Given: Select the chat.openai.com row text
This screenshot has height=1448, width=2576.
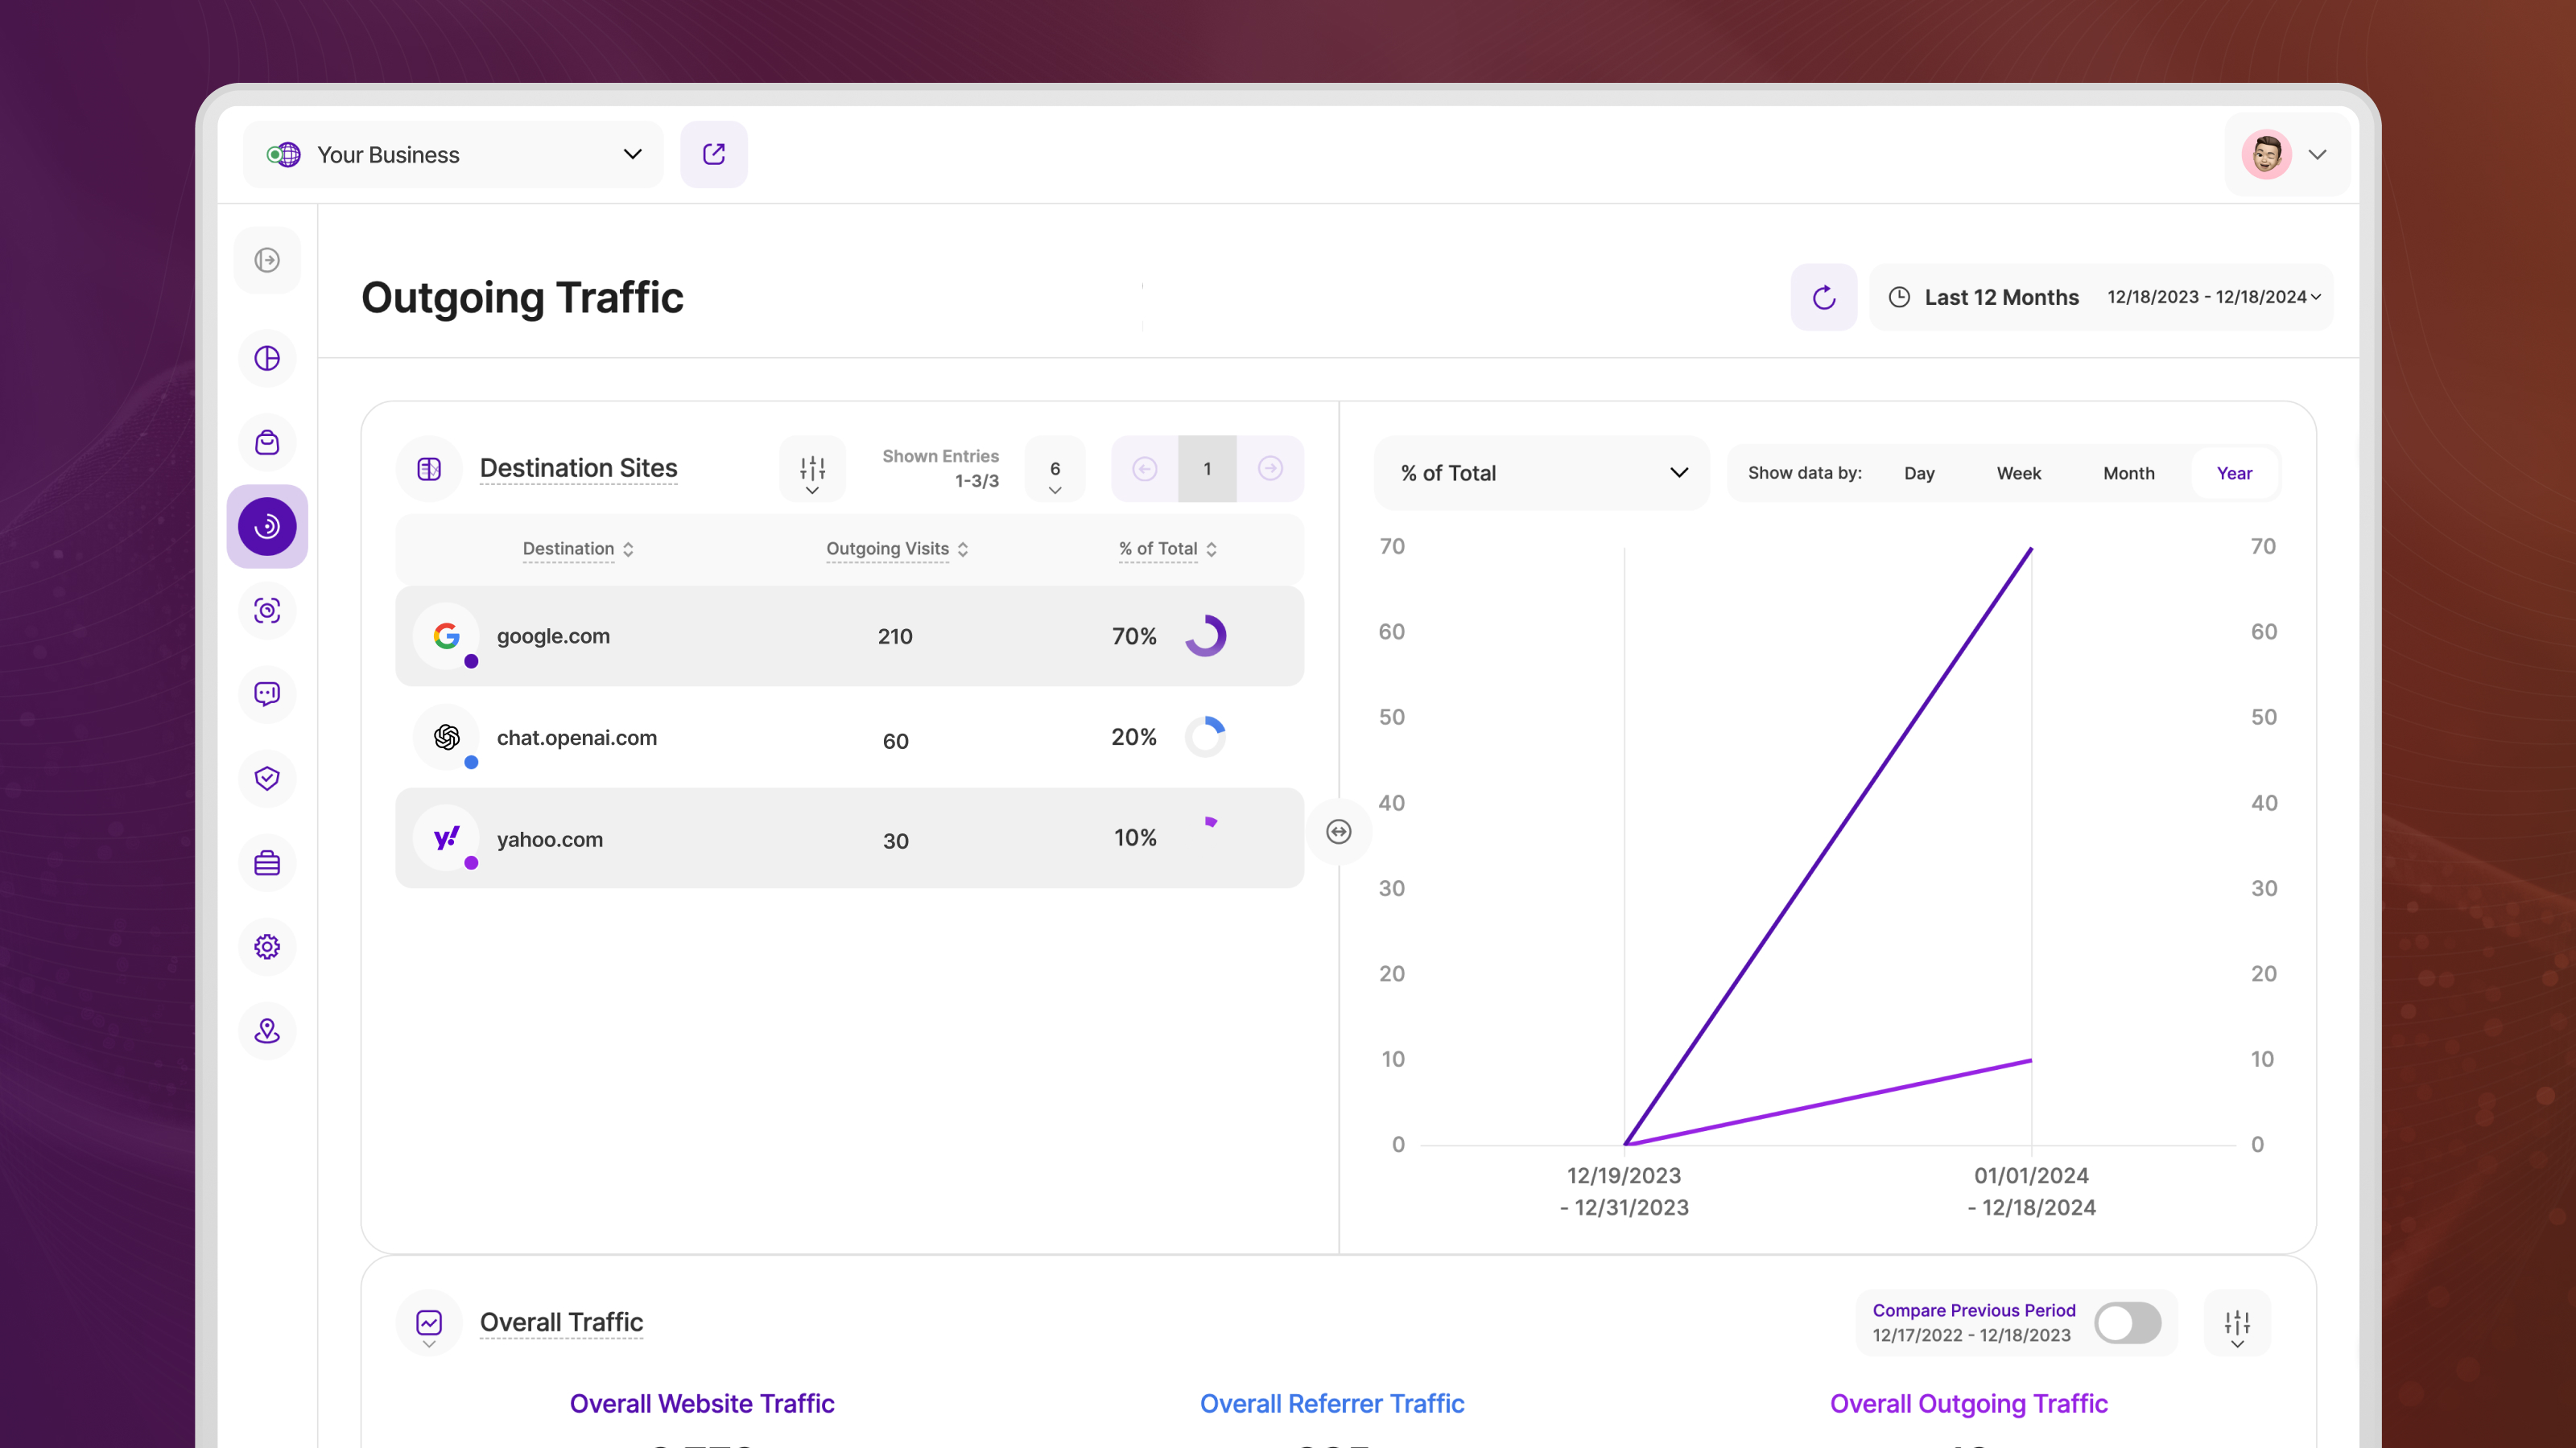Looking at the screenshot, I should point(576,738).
